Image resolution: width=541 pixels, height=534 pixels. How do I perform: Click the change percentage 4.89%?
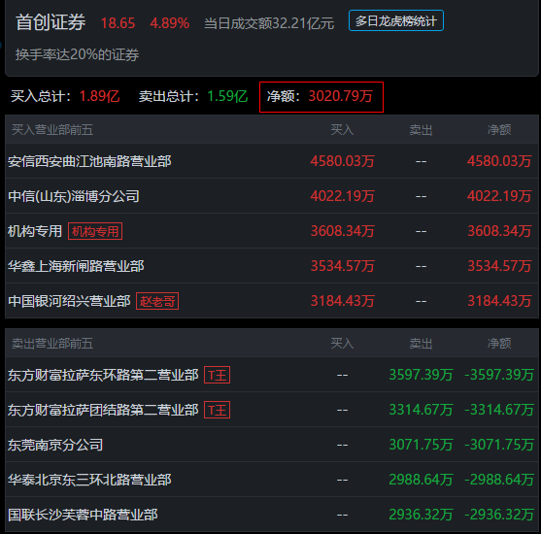pos(169,23)
